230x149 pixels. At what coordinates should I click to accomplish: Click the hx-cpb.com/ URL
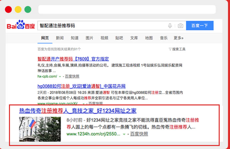47,76
